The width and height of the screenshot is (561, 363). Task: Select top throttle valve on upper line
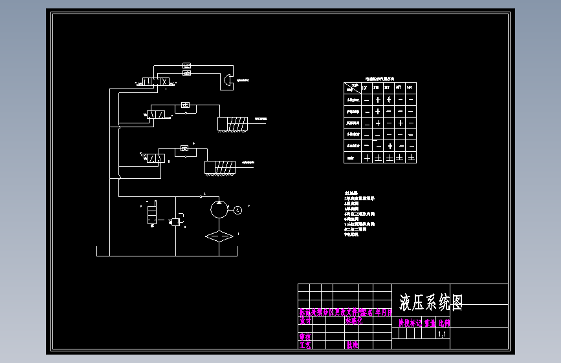point(187,66)
